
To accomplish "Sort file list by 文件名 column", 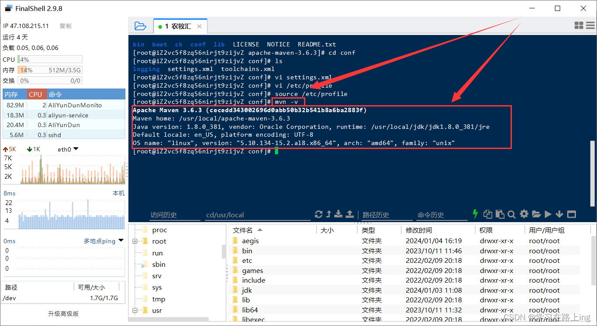I will [x=272, y=230].
